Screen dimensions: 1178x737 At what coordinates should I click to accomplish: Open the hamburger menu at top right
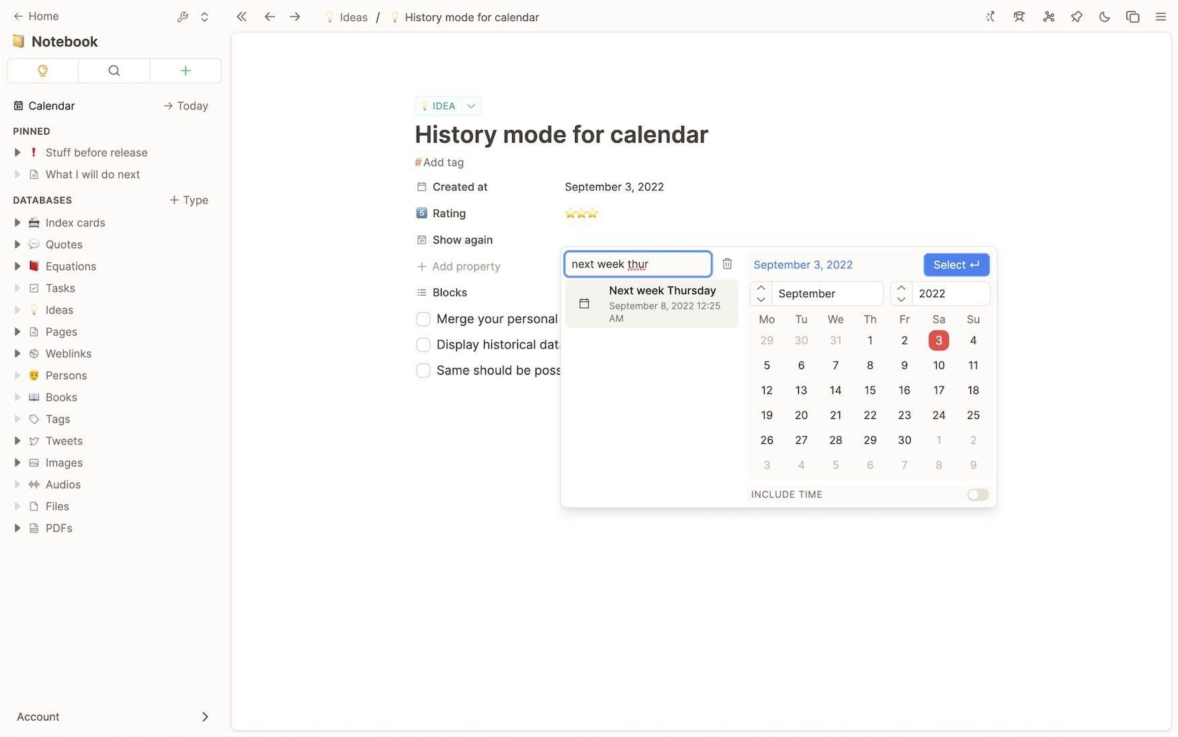tap(1161, 17)
